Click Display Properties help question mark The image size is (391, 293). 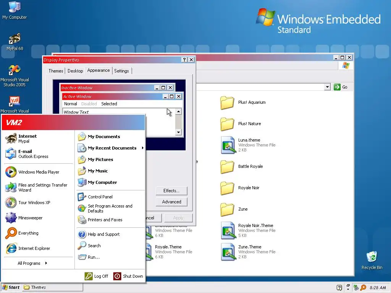pos(184,60)
